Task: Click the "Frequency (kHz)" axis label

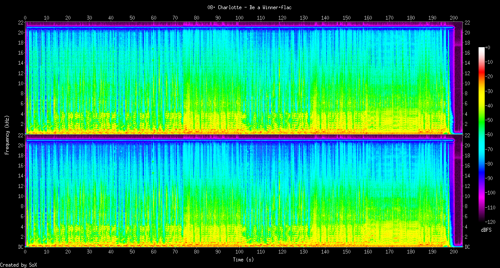Action: click(7, 135)
